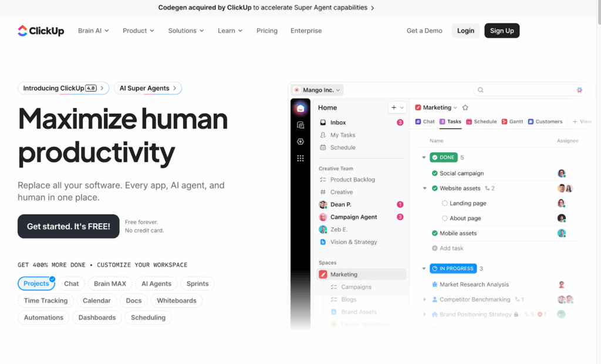Open the Pricing menu item
601x364 pixels.
pyautogui.click(x=266, y=31)
